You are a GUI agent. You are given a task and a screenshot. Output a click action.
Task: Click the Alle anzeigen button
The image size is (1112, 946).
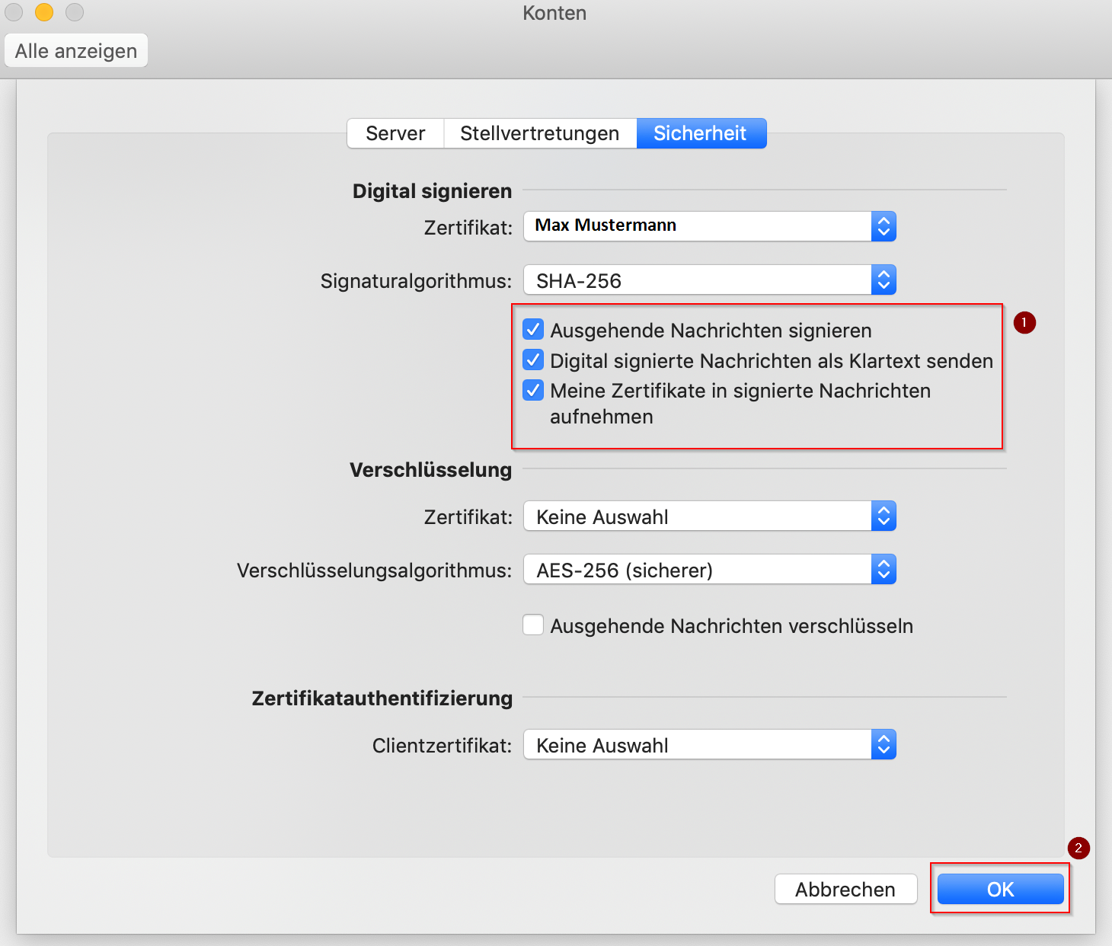[x=76, y=51]
